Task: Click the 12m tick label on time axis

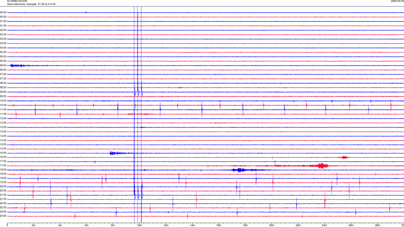Action: pos(166,225)
